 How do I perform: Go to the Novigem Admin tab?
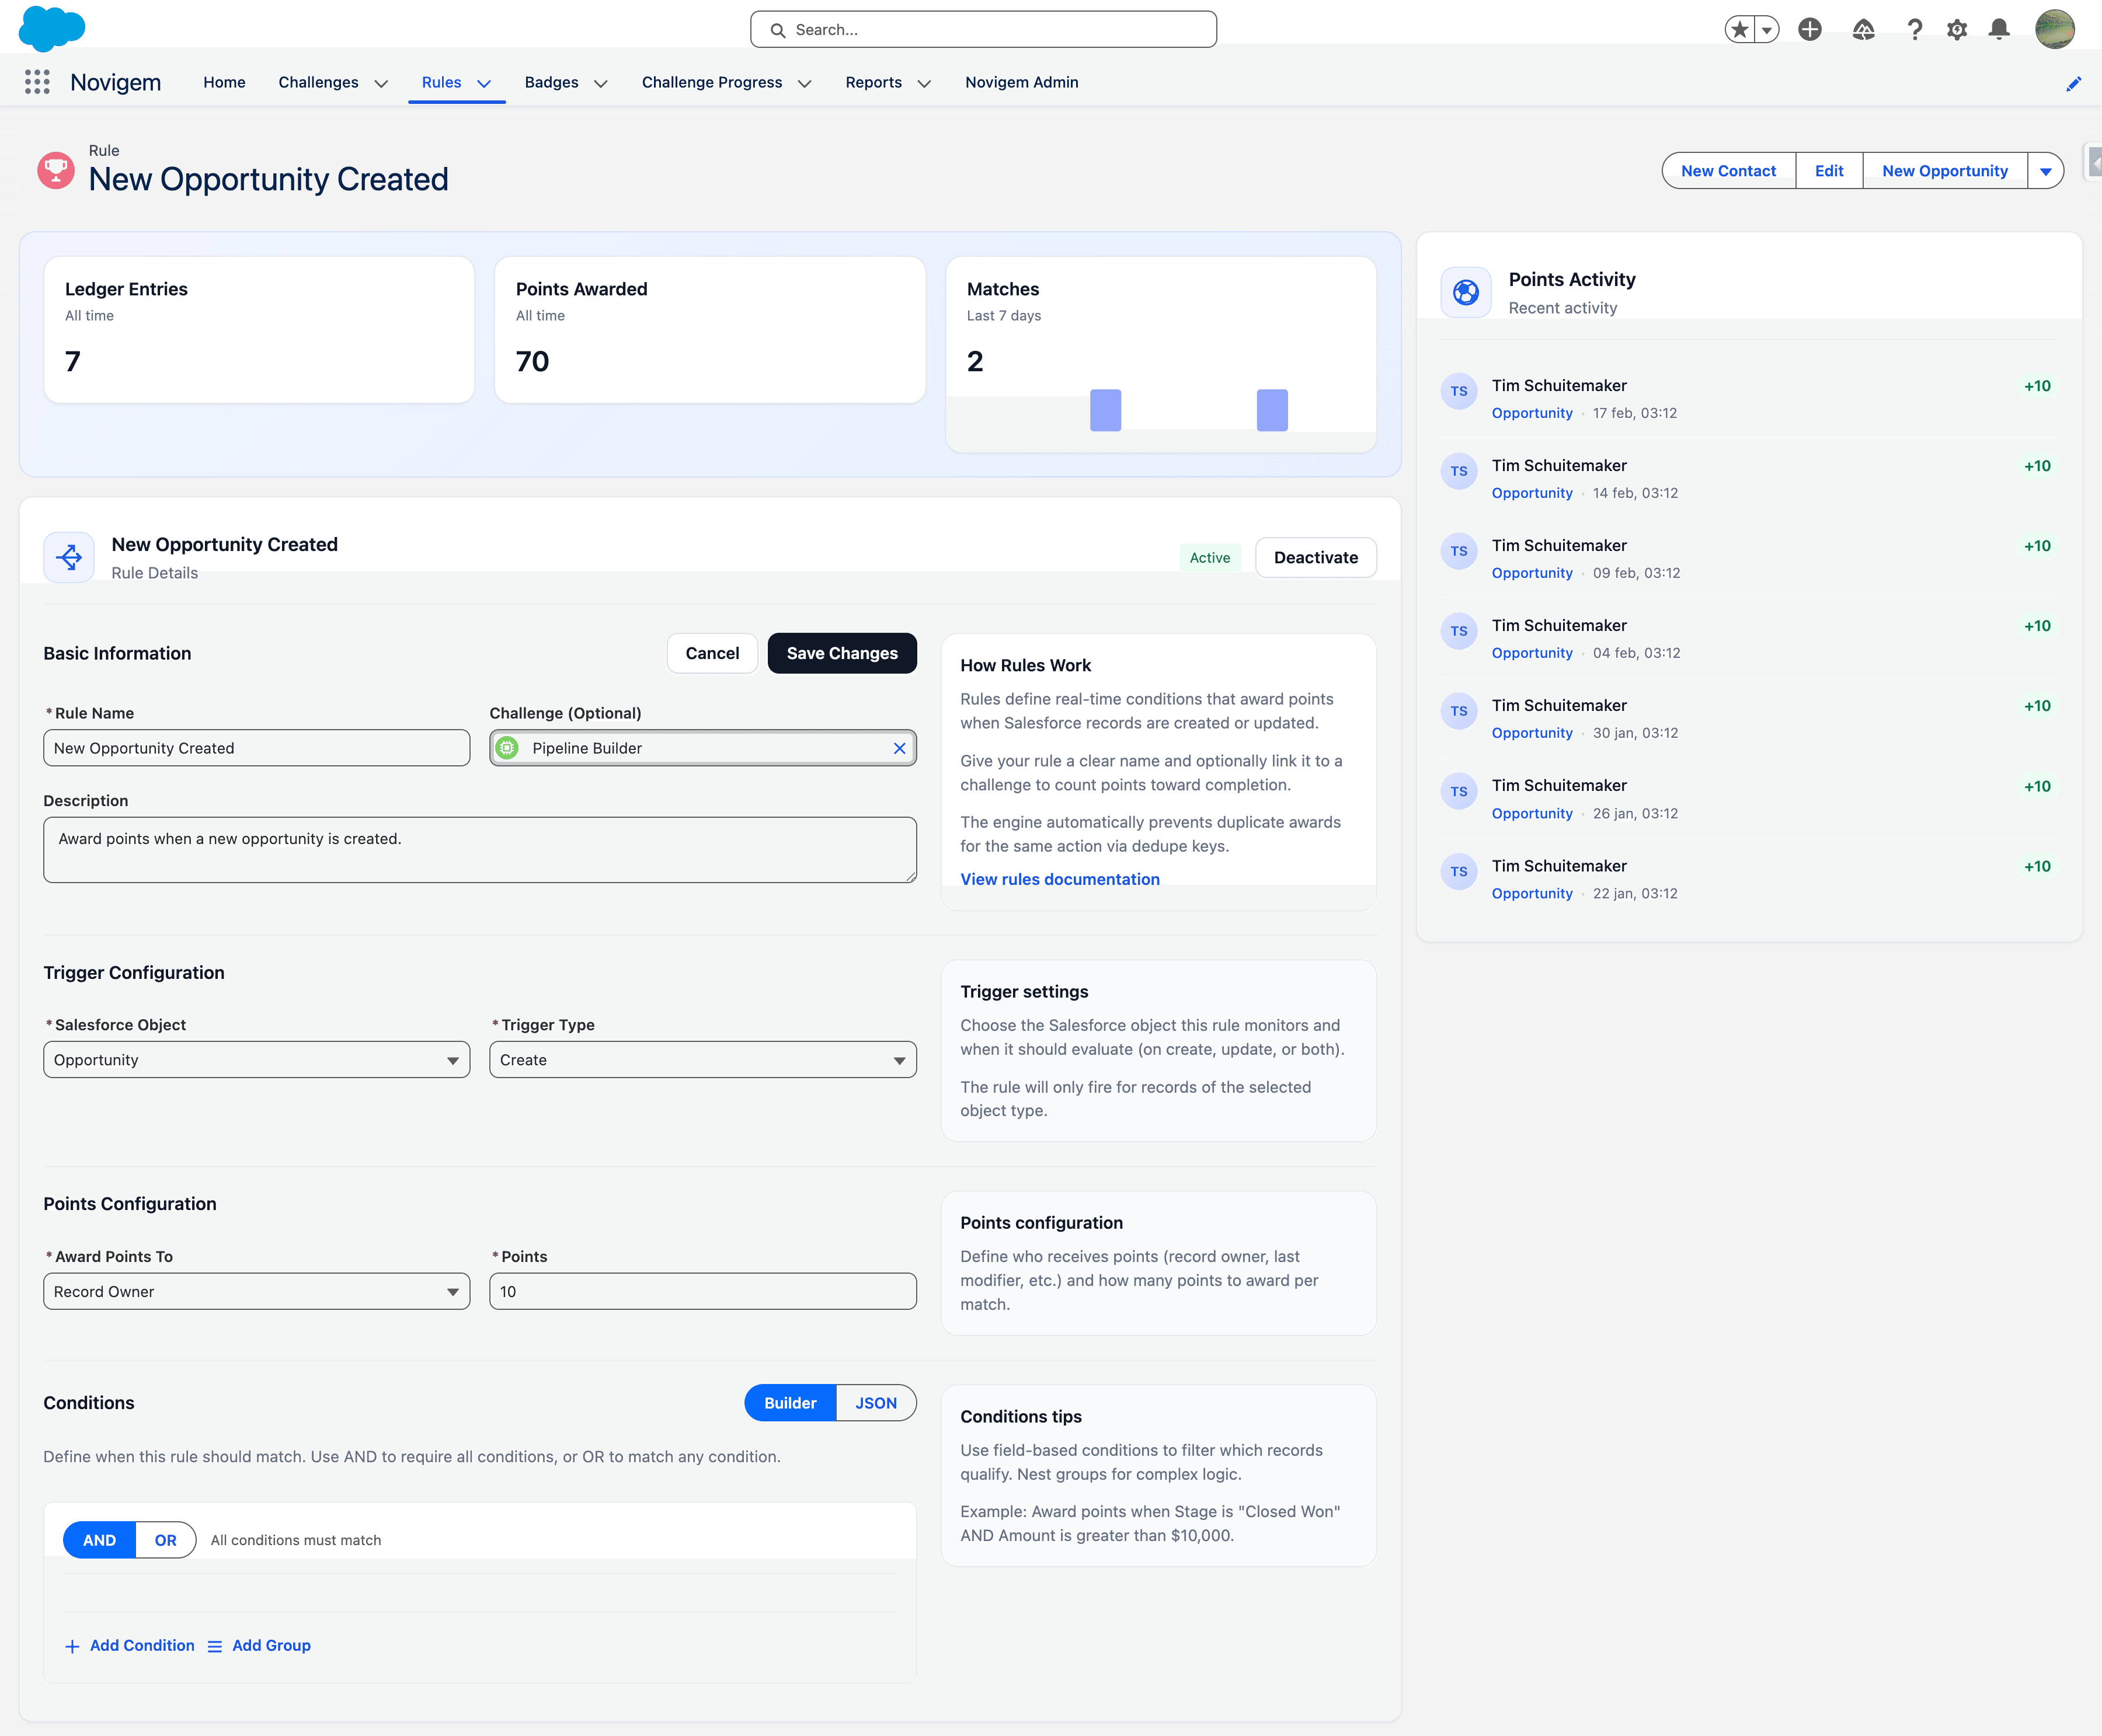[1021, 82]
